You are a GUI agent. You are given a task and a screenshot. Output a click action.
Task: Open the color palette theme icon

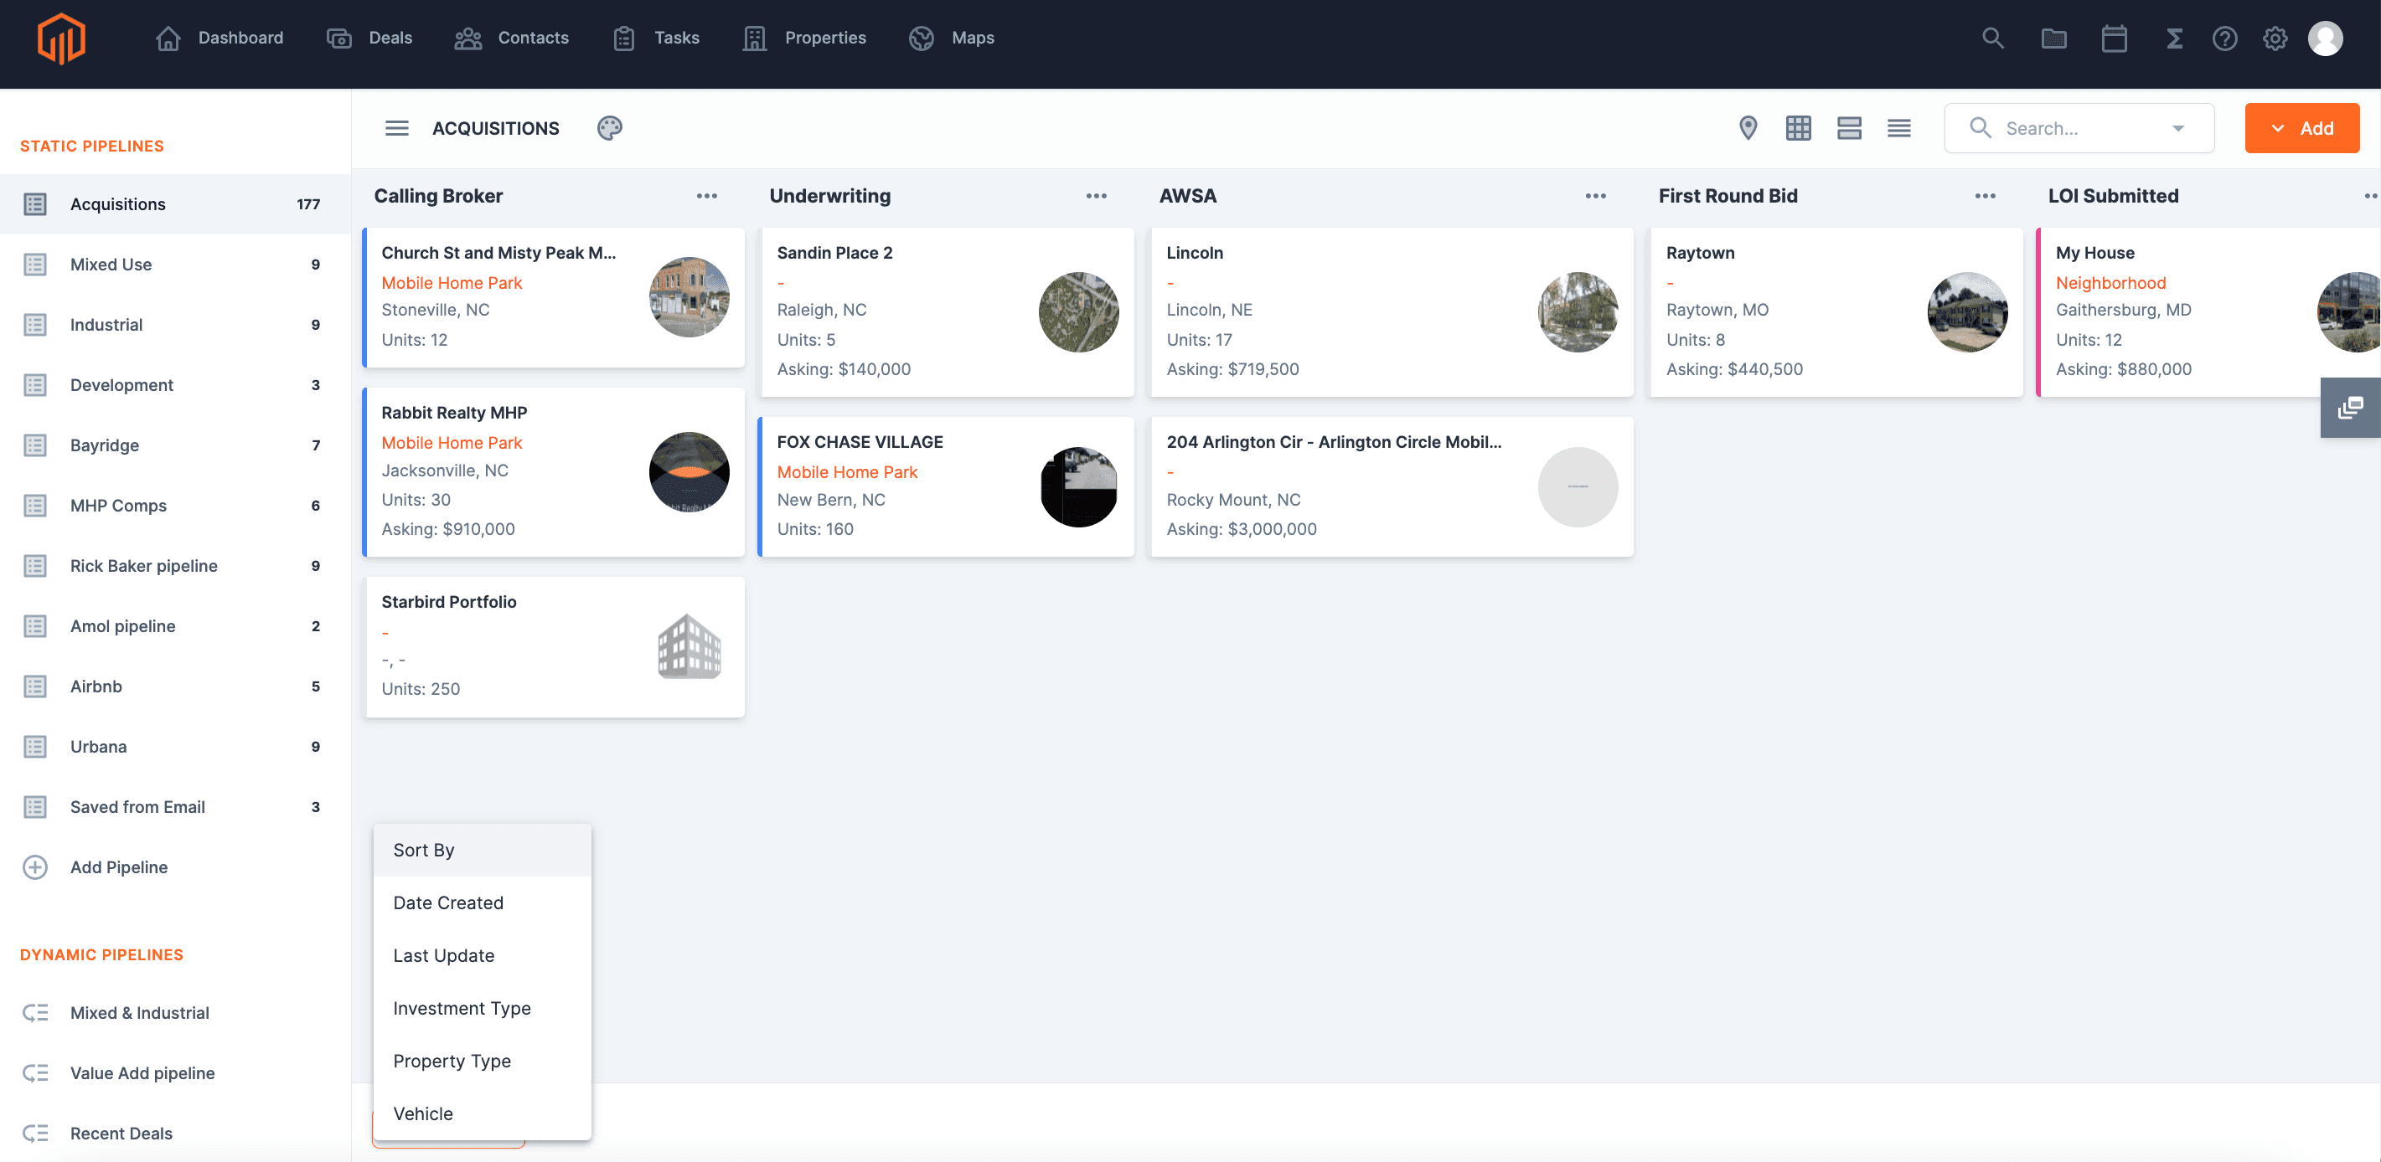click(609, 128)
